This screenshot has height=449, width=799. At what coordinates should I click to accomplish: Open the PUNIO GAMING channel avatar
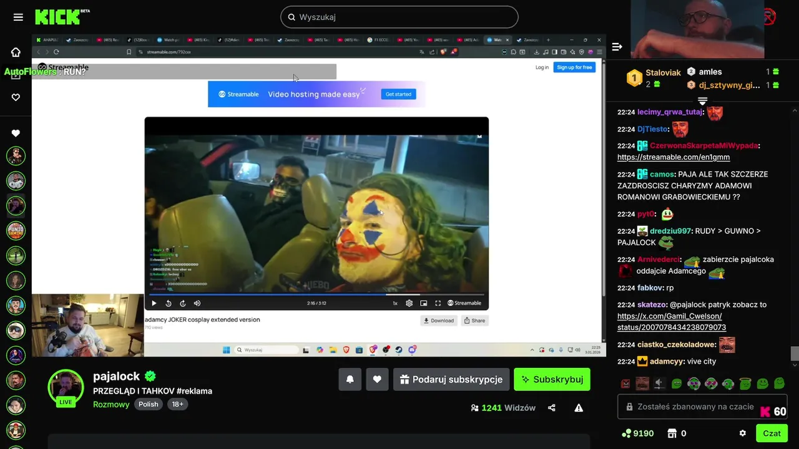[16, 230]
